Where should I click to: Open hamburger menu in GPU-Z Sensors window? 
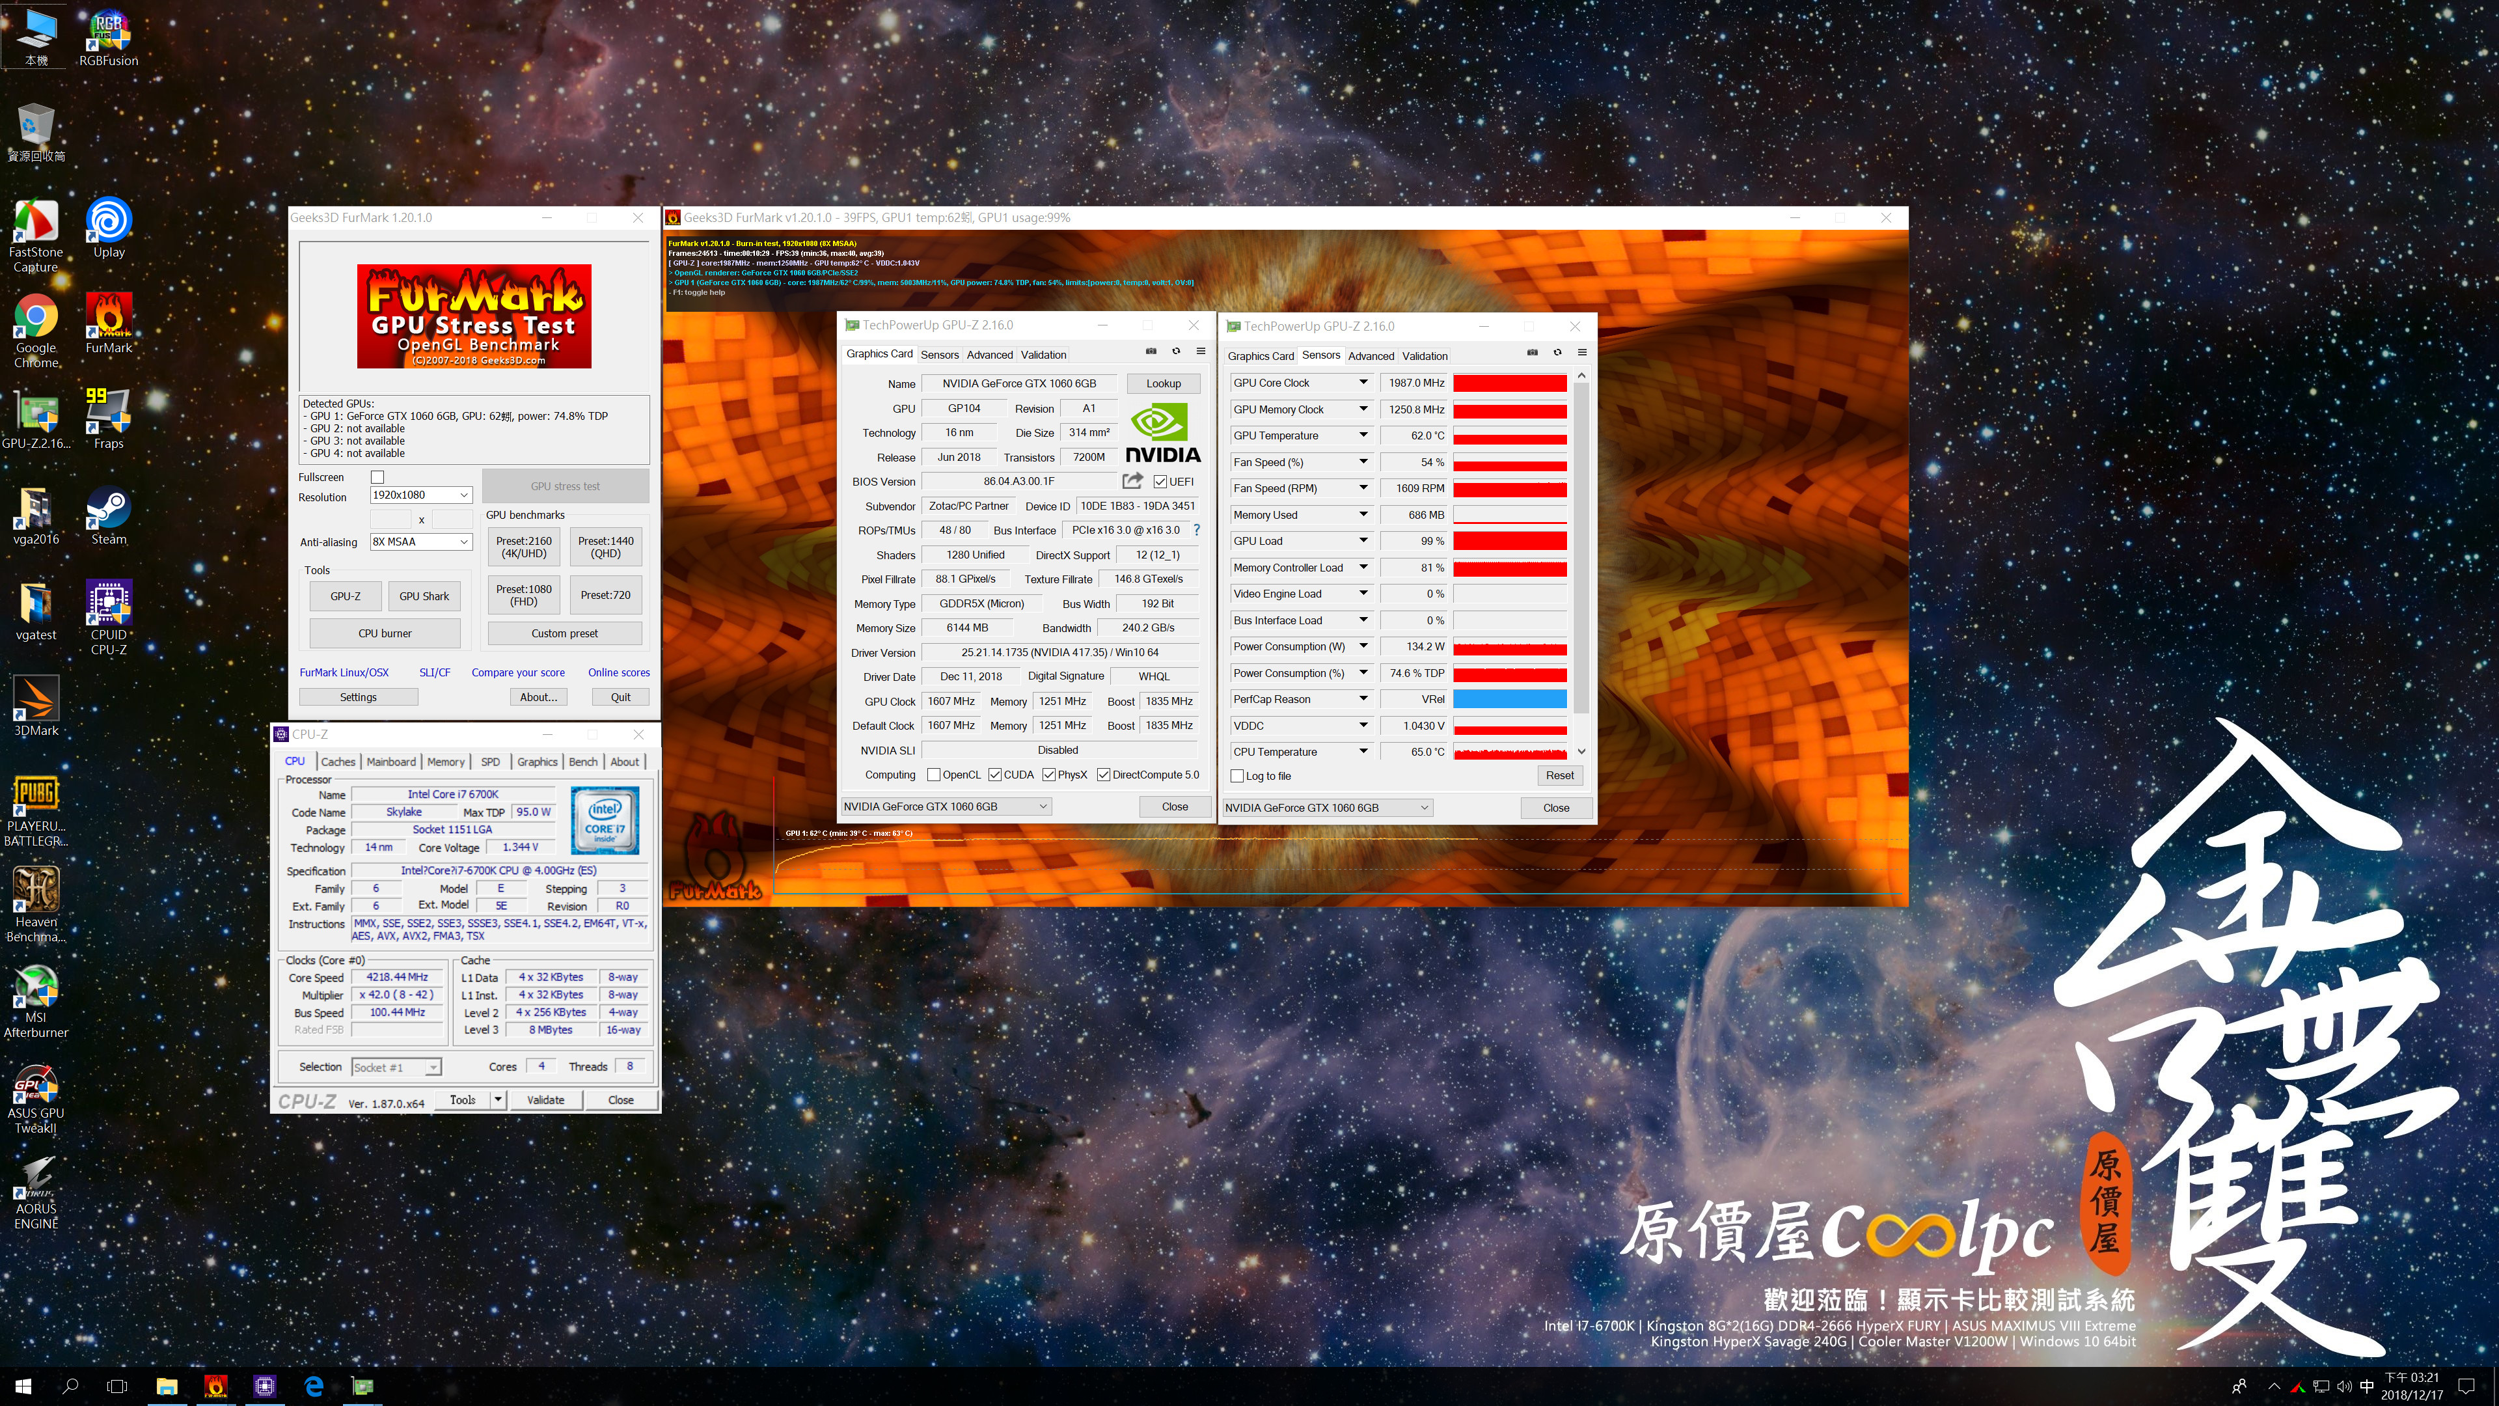tap(1582, 352)
